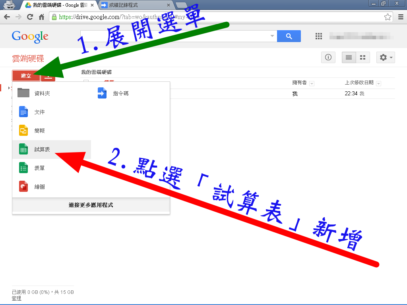Show details with info icon button

pos(328,57)
